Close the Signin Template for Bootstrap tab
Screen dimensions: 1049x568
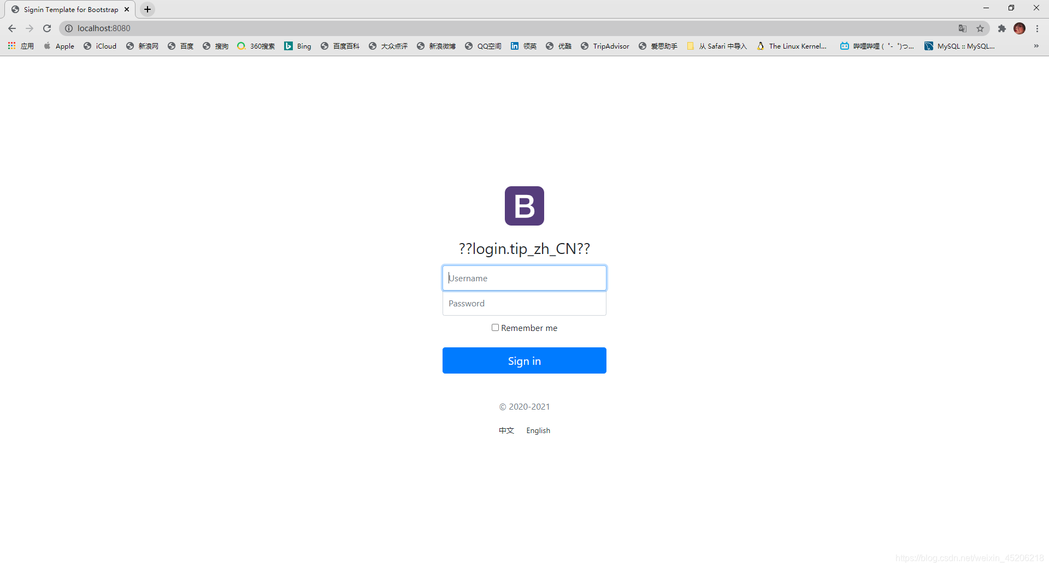pyautogui.click(x=127, y=9)
